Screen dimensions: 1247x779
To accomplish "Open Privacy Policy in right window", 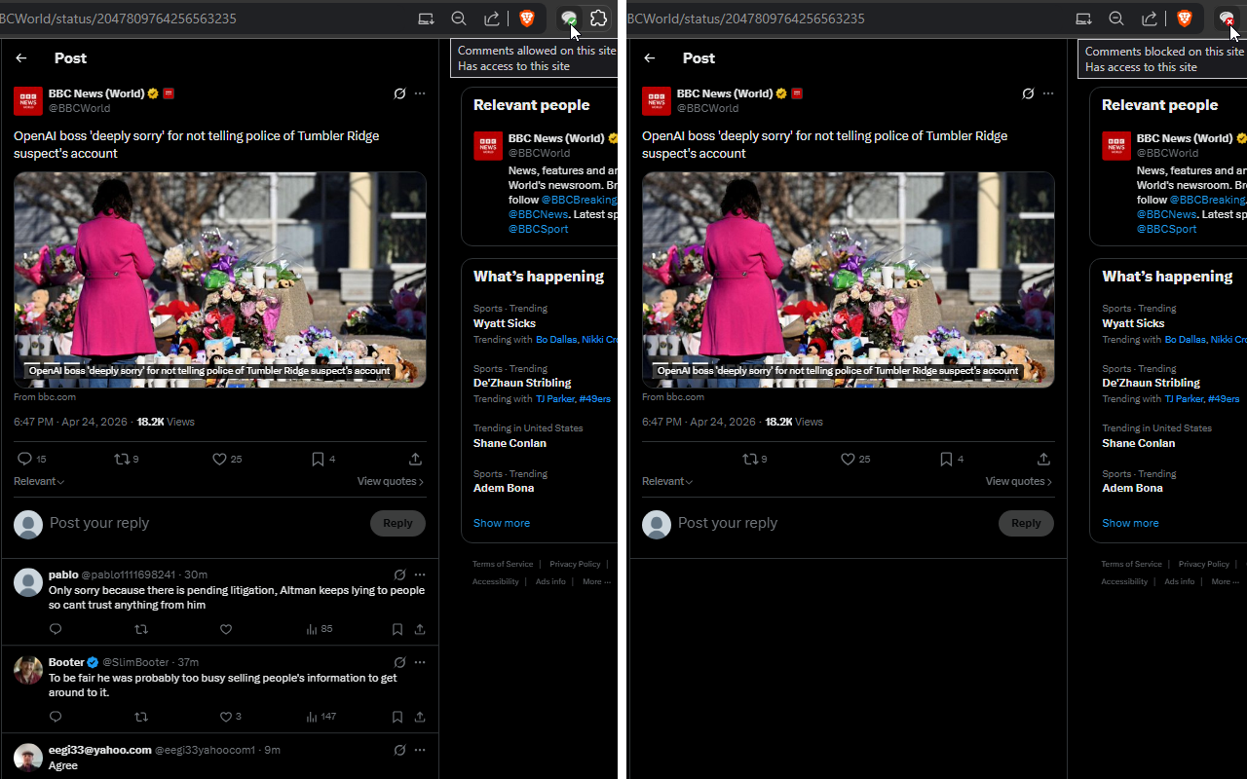I will point(1204,564).
